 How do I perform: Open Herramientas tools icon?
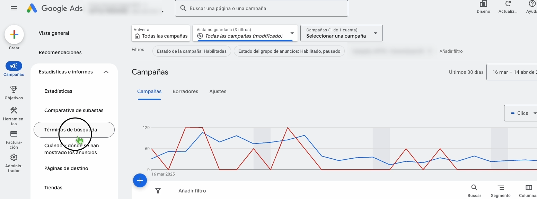[x=14, y=110]
